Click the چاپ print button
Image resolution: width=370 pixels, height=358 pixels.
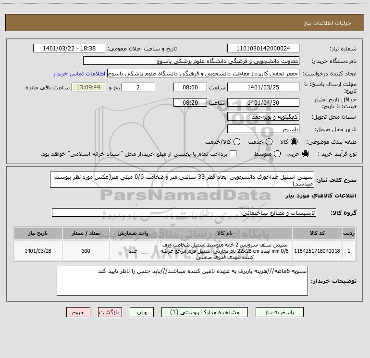pyautogui.click(x=142, y=312)
